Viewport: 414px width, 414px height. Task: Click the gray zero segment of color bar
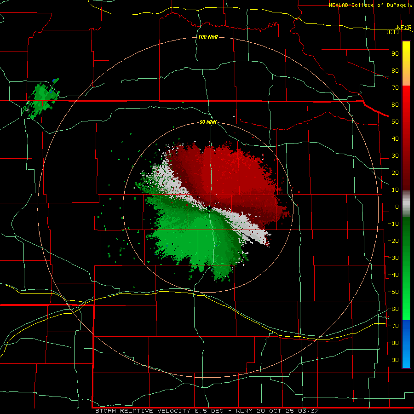[406, 204]
